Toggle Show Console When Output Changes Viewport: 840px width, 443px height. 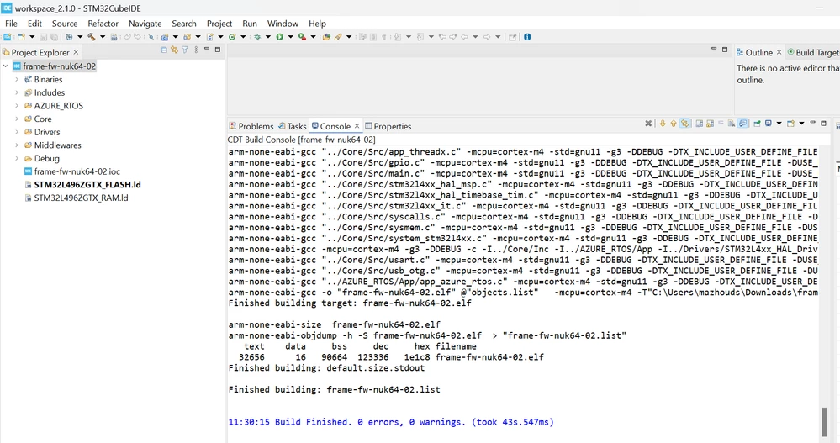pyautogui.click(x=742, y=124)
